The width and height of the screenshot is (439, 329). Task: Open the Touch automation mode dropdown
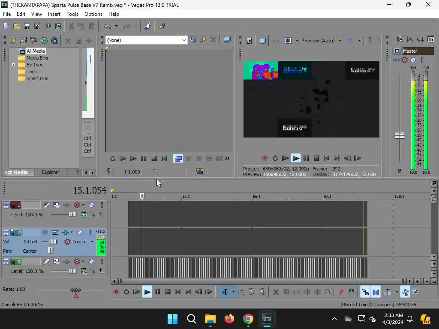pos(92,242)
